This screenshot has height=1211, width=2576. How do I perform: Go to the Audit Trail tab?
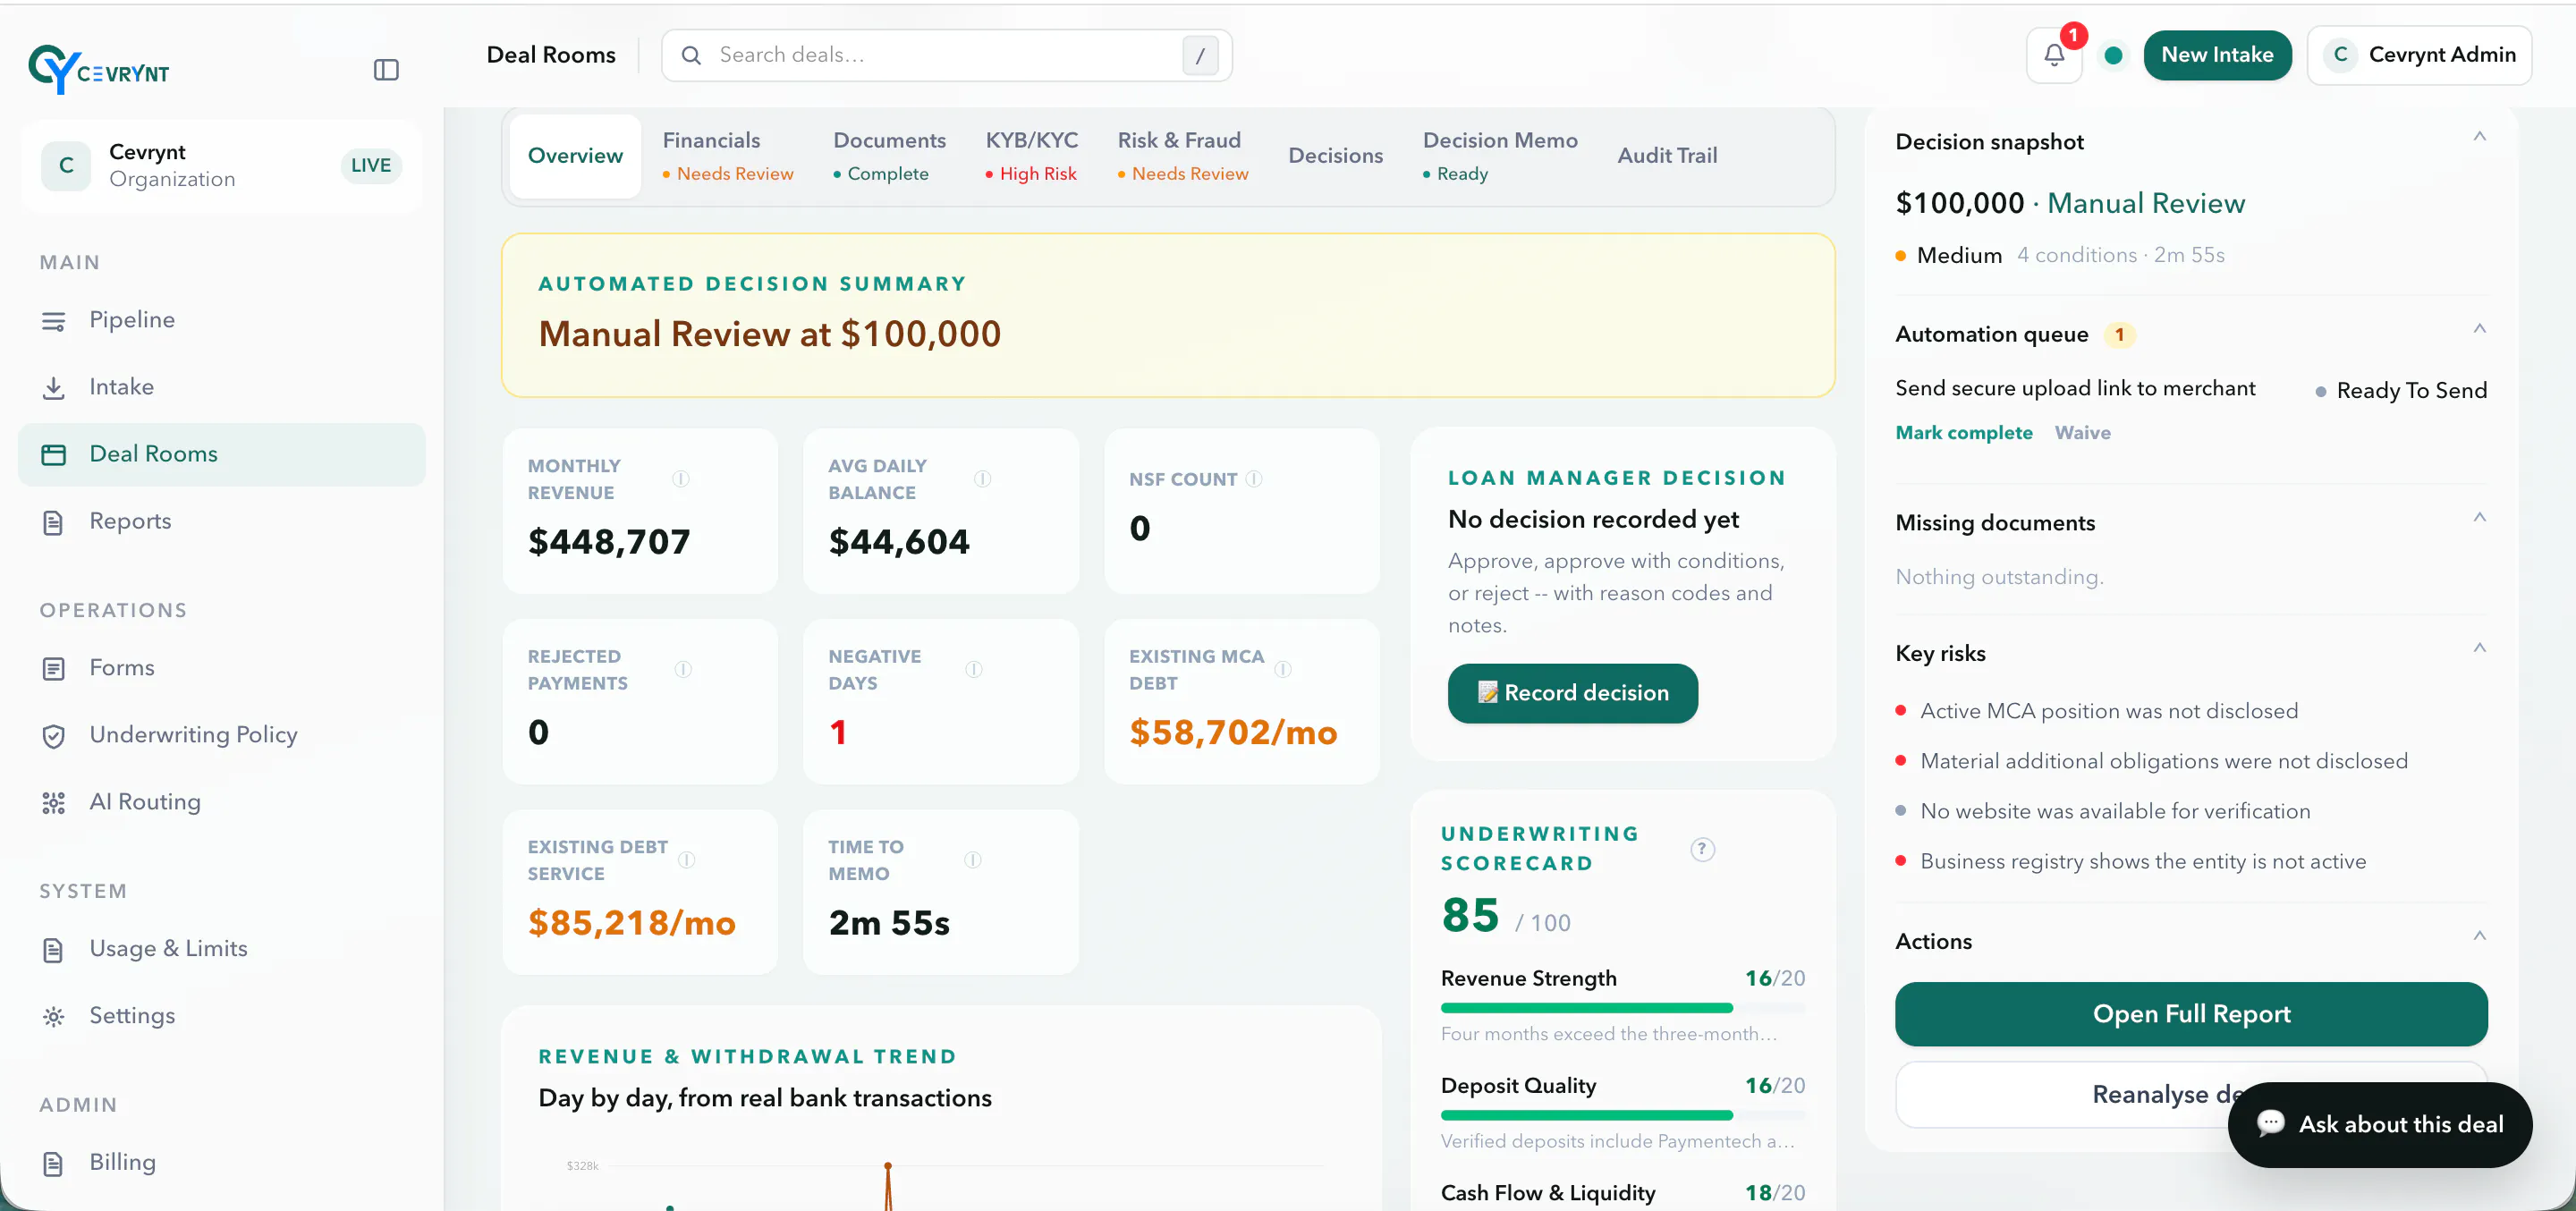click(1667, 156)
